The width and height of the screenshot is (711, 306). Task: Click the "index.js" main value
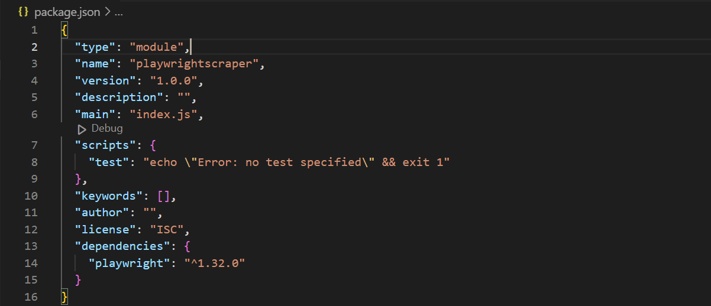[x=164, y=114]
